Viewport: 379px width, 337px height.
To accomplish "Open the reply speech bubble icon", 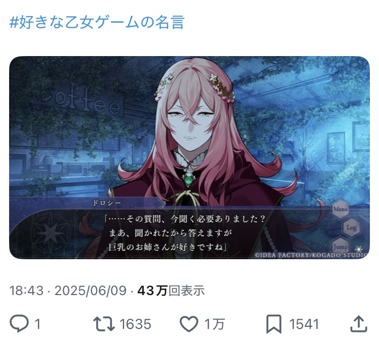I will pos(19,323).
